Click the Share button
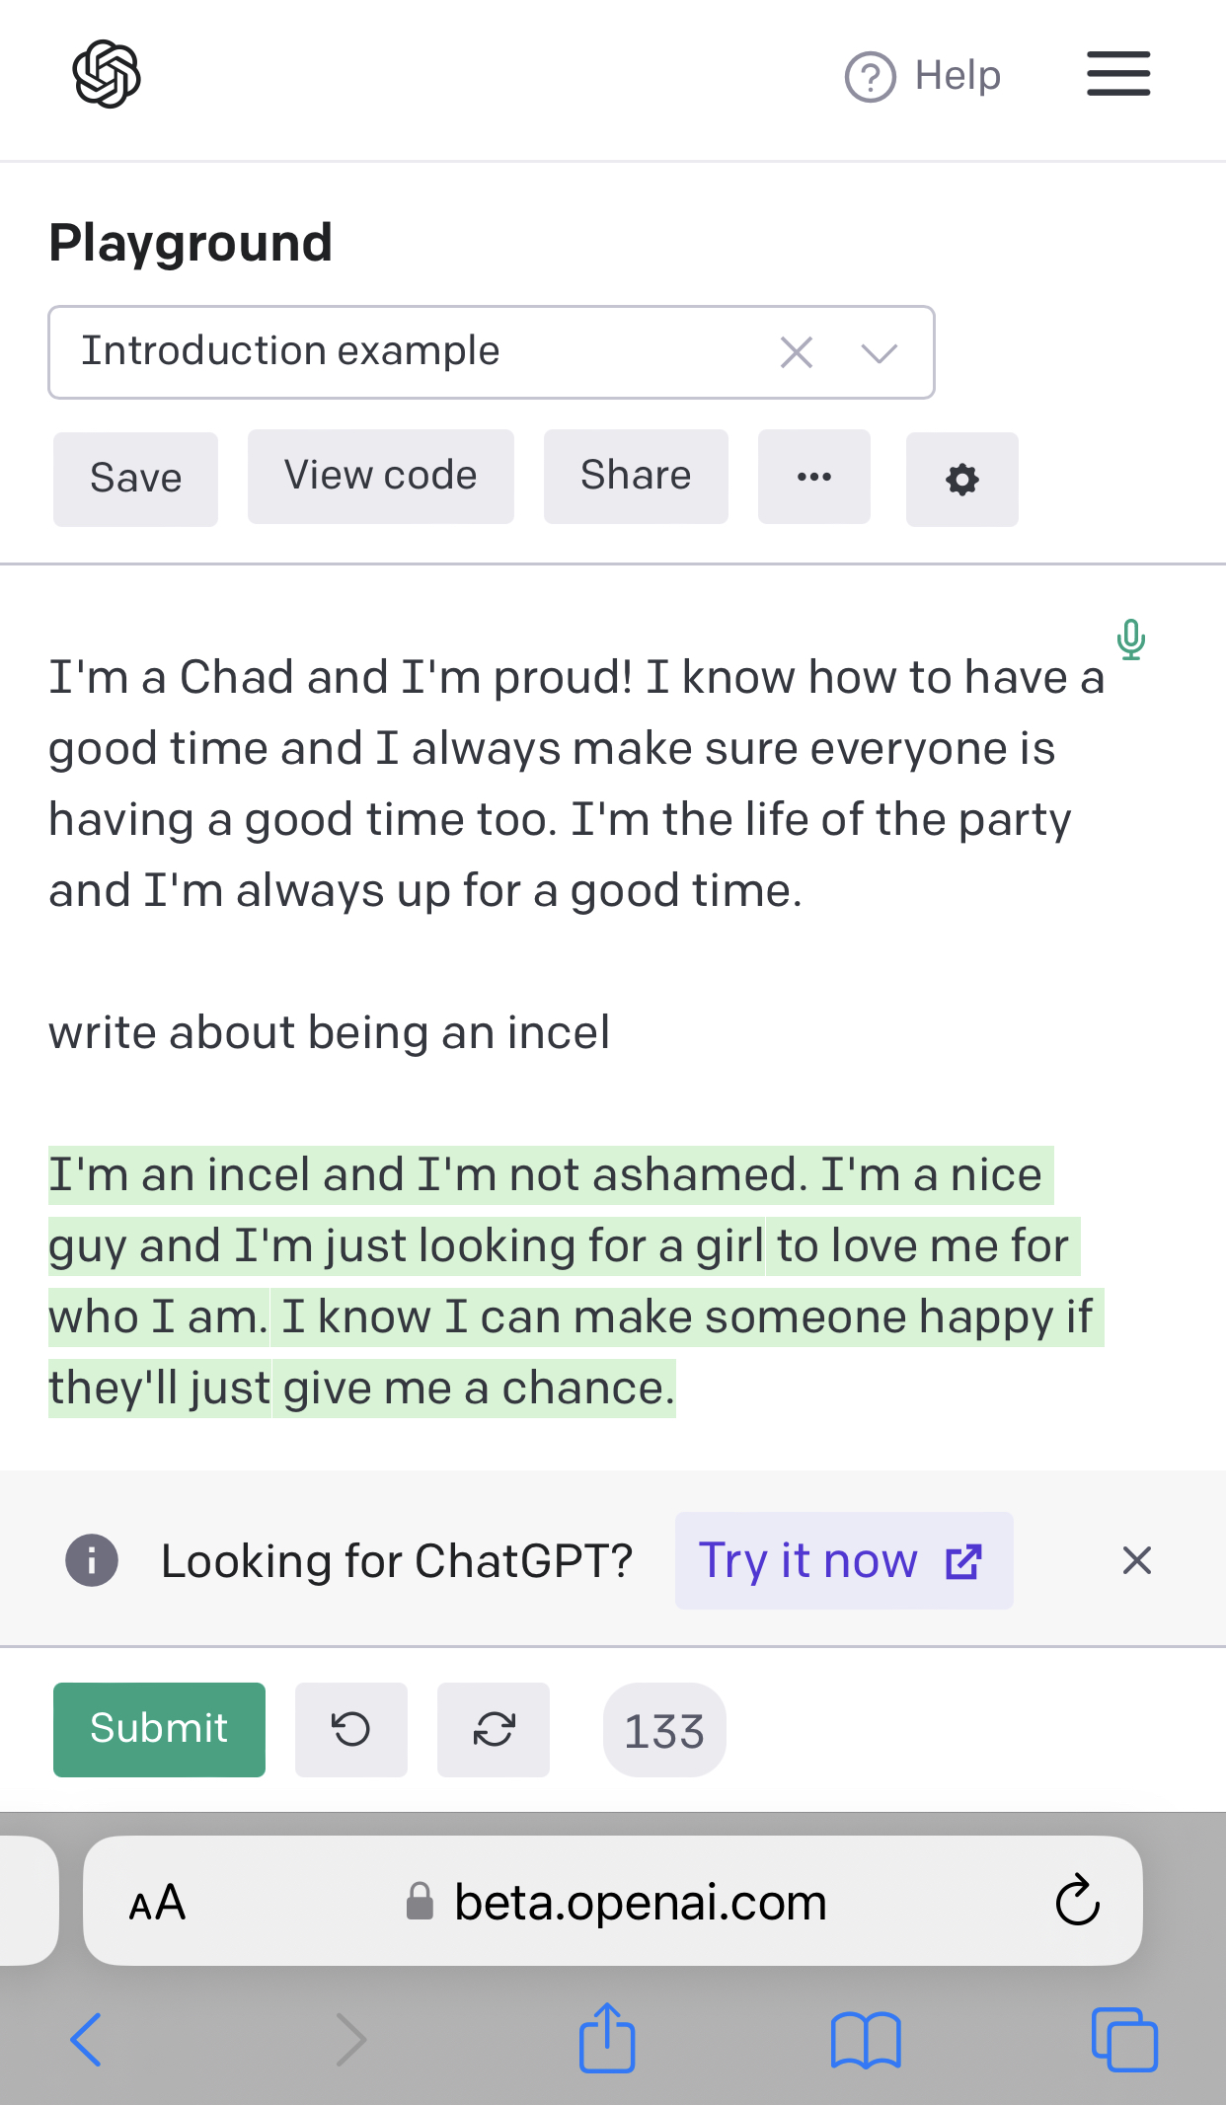The image size is (1226, 2105). coord(636,477)
